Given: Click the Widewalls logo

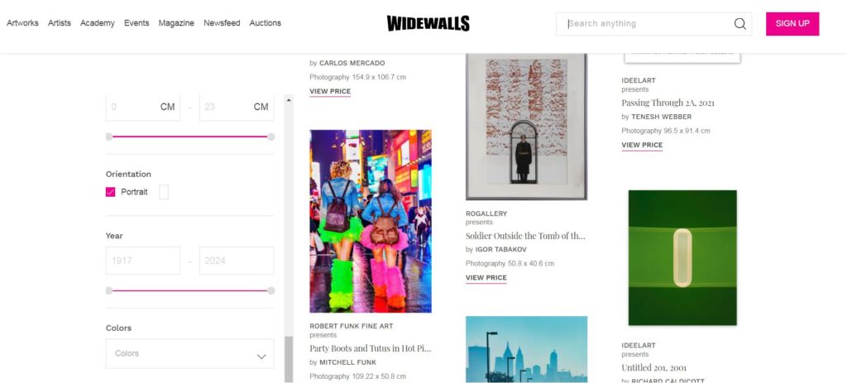Looking at the screenshot, I should click(x=428, y=23).
